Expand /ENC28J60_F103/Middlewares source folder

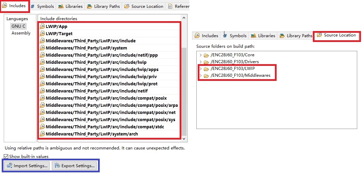tap(200, 75)
